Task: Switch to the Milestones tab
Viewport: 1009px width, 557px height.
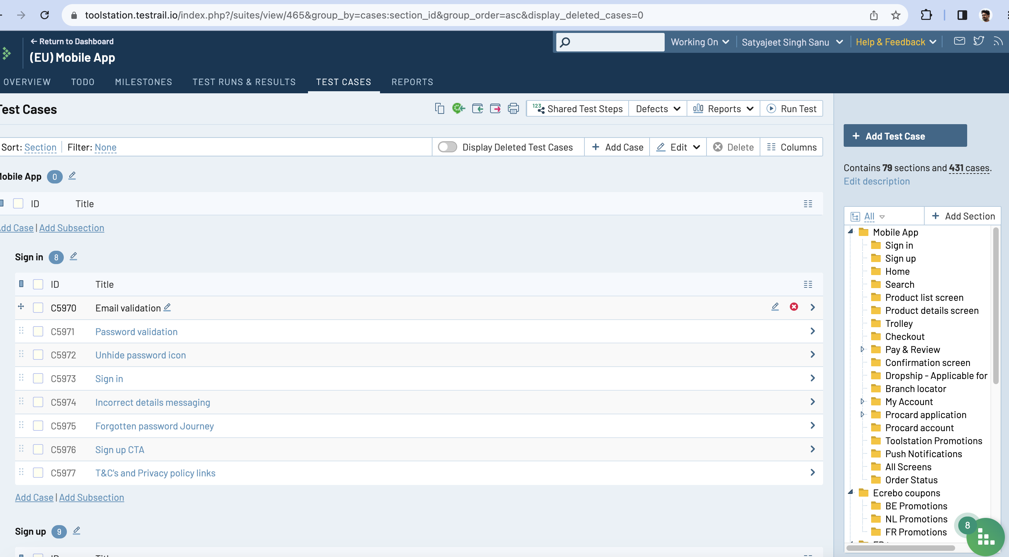Action: coord(143,82)
